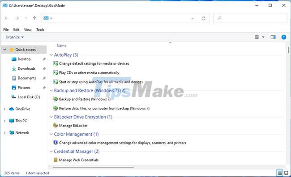The image size is (291, 177).
Task: Click the pin icon next to Documents
Action: tap(44, 78)
